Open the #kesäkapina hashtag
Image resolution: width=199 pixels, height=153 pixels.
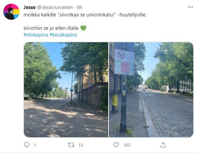[x=63, y=35]
